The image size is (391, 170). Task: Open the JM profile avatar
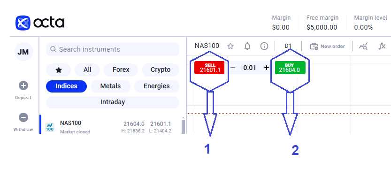23,52
